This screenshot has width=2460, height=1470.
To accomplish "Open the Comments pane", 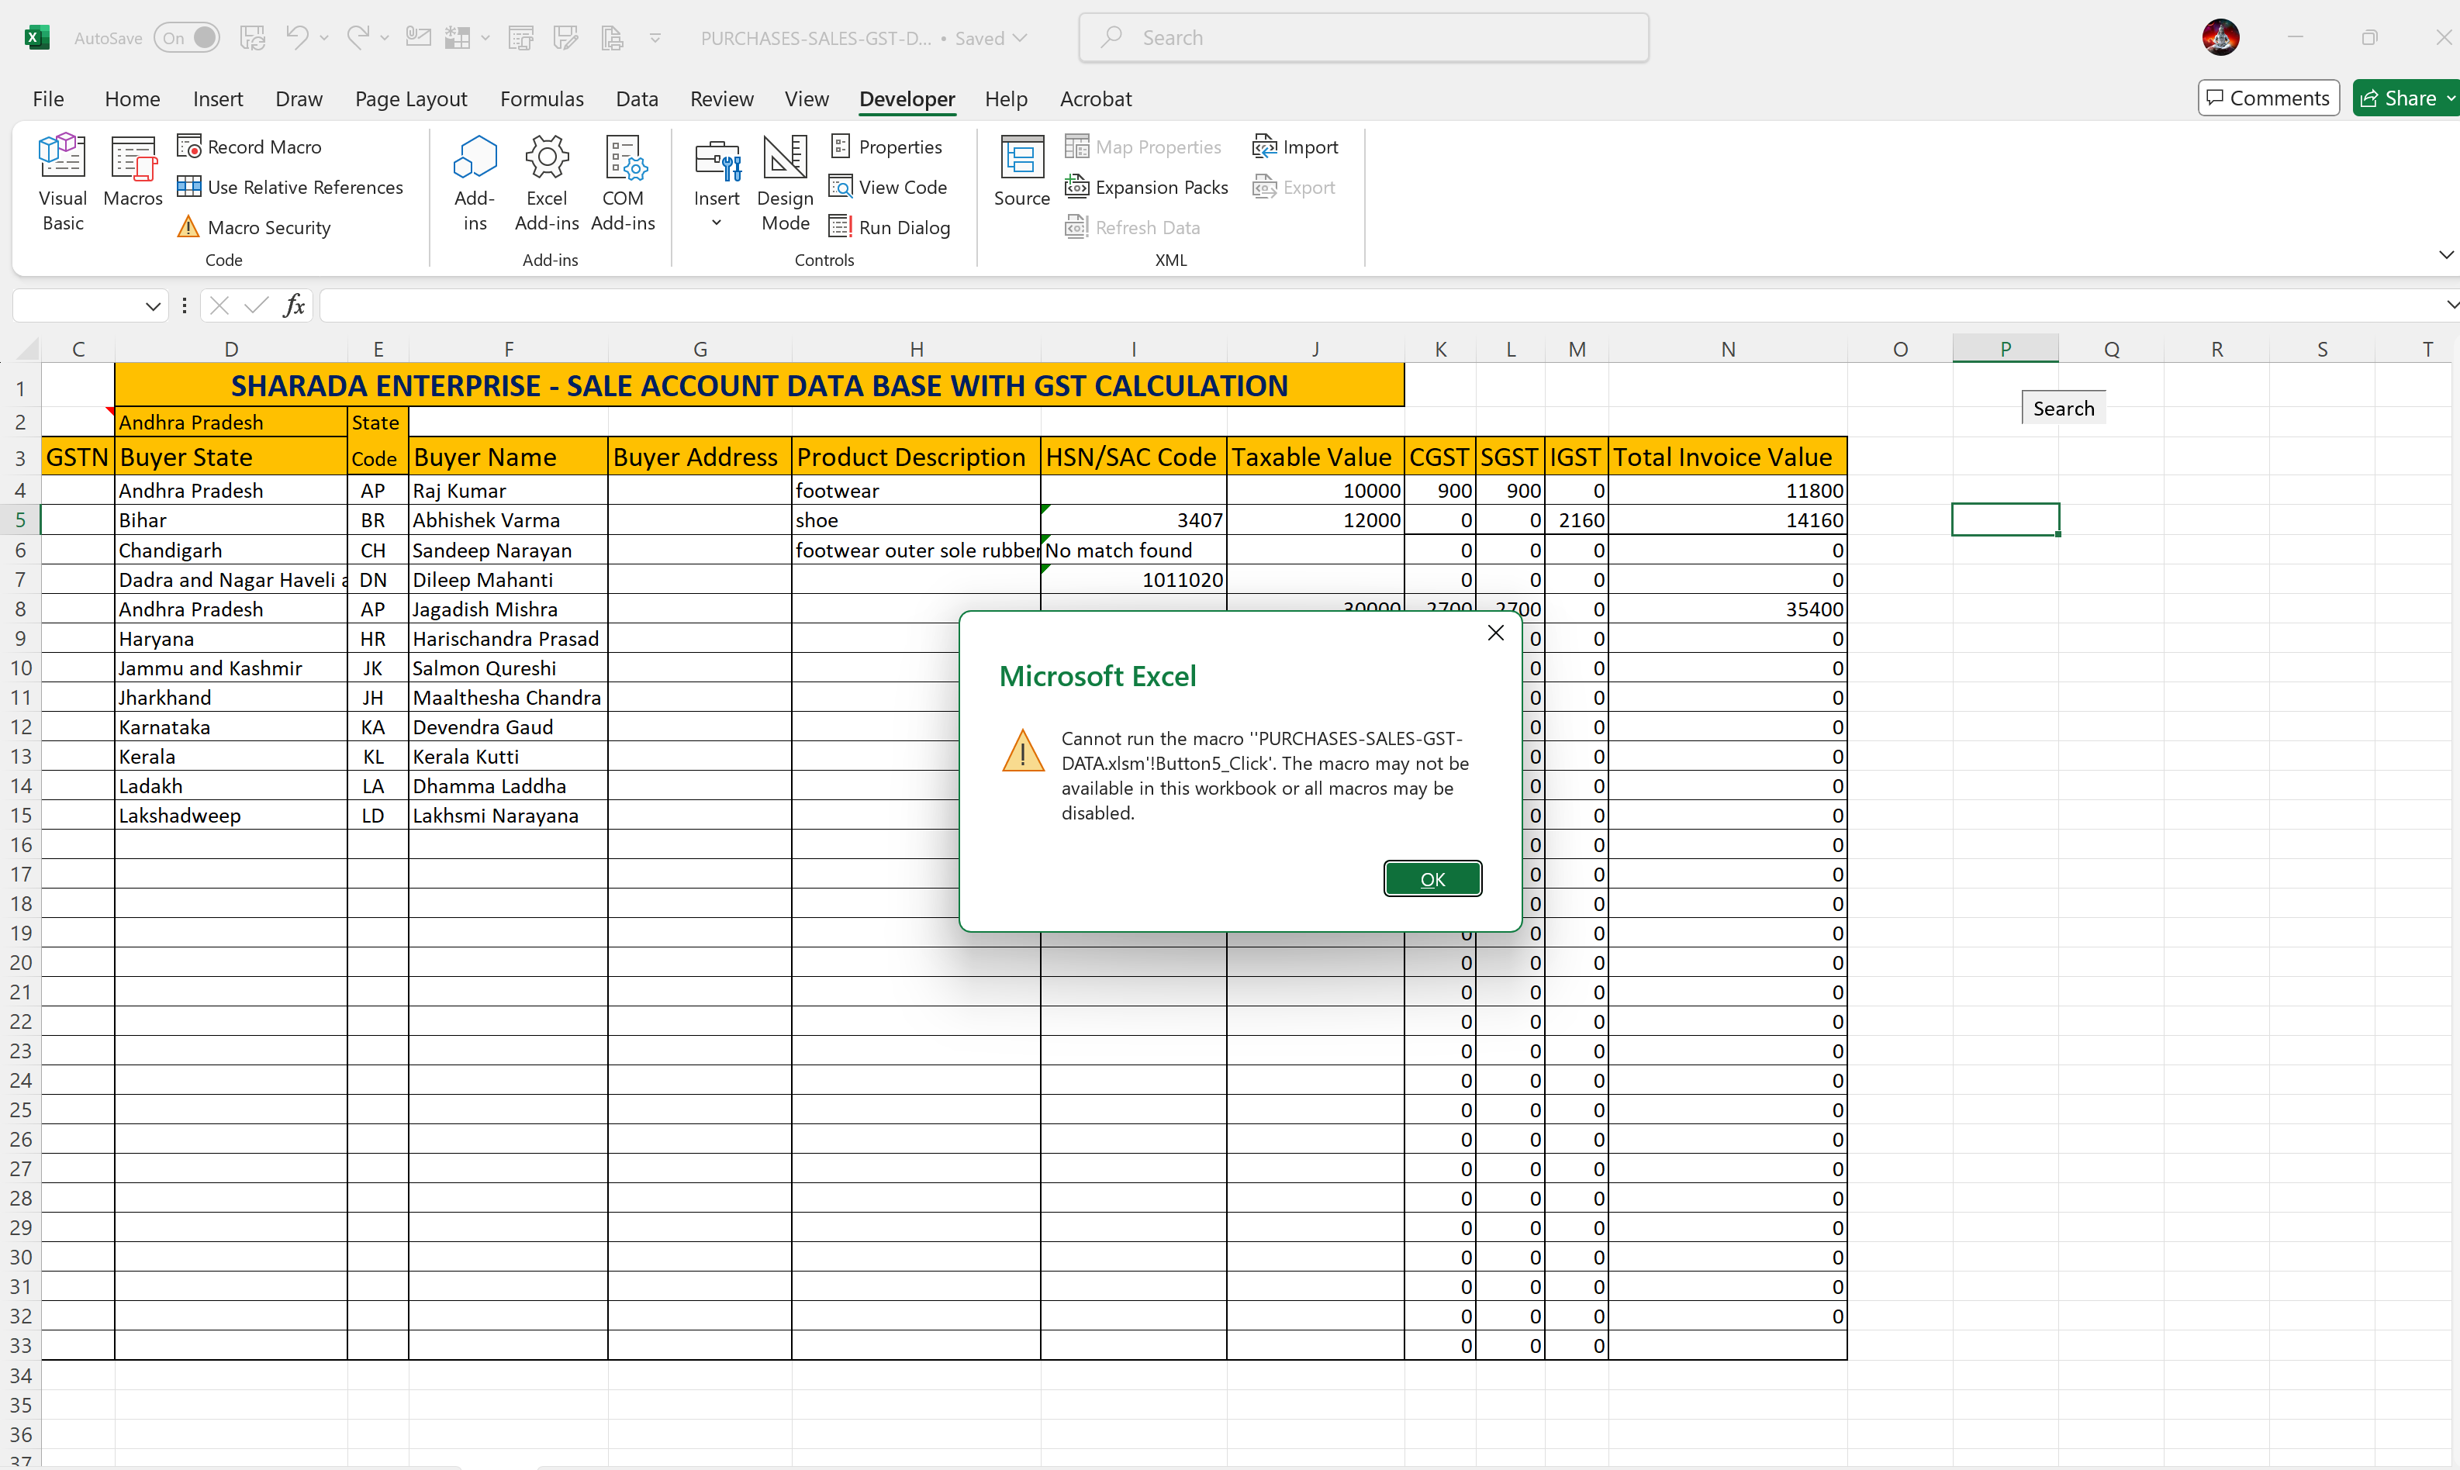I will (2268, 98).
